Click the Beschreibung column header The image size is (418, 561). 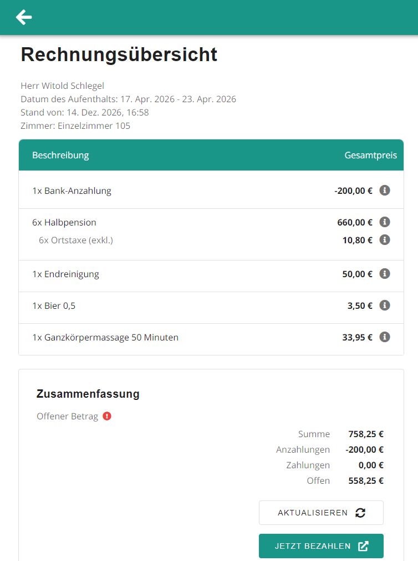point(61,155)
